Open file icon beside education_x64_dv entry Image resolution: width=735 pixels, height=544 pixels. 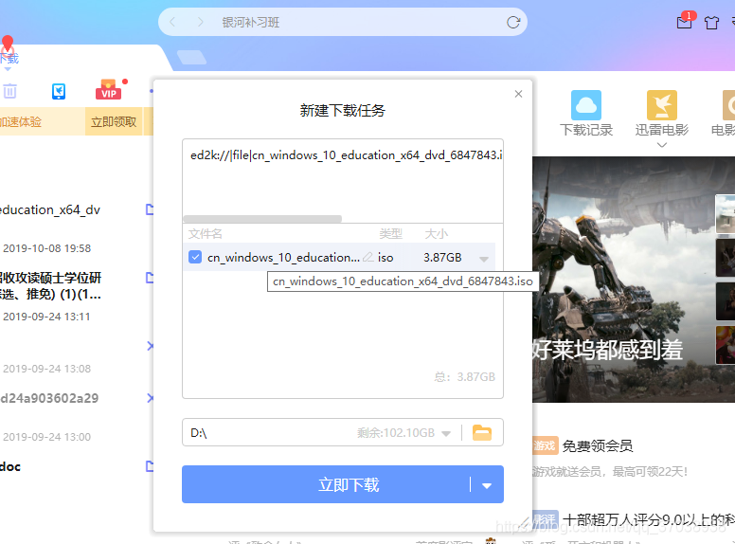pyautogui.click(x=150, y=209)
